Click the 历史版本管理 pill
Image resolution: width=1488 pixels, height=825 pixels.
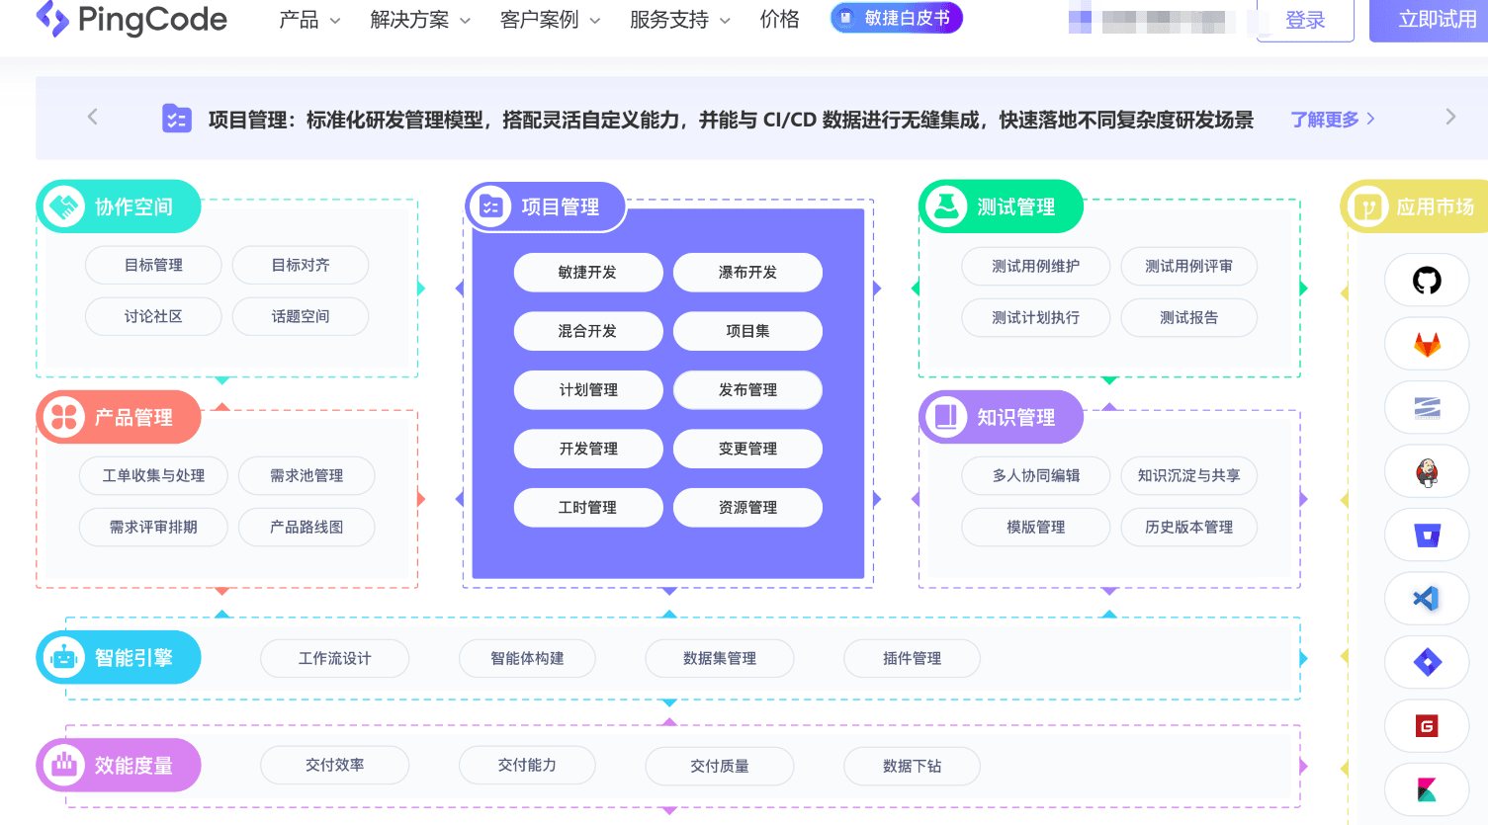click(1189, 527)
